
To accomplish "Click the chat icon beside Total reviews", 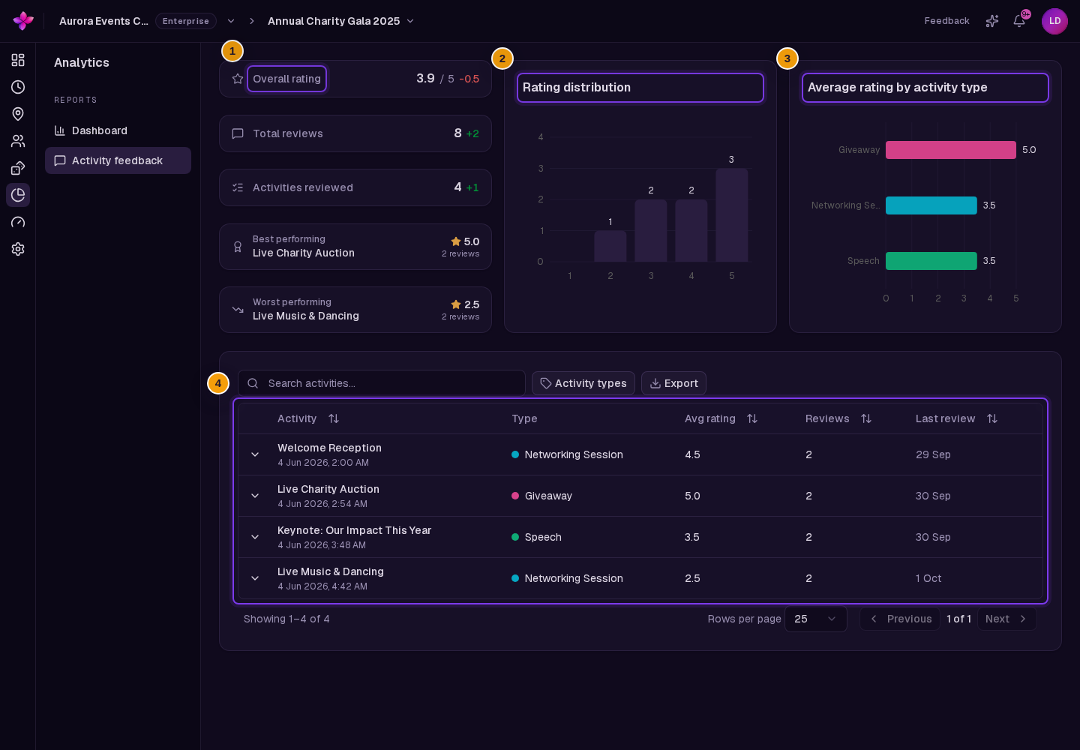I will (238, 133).
